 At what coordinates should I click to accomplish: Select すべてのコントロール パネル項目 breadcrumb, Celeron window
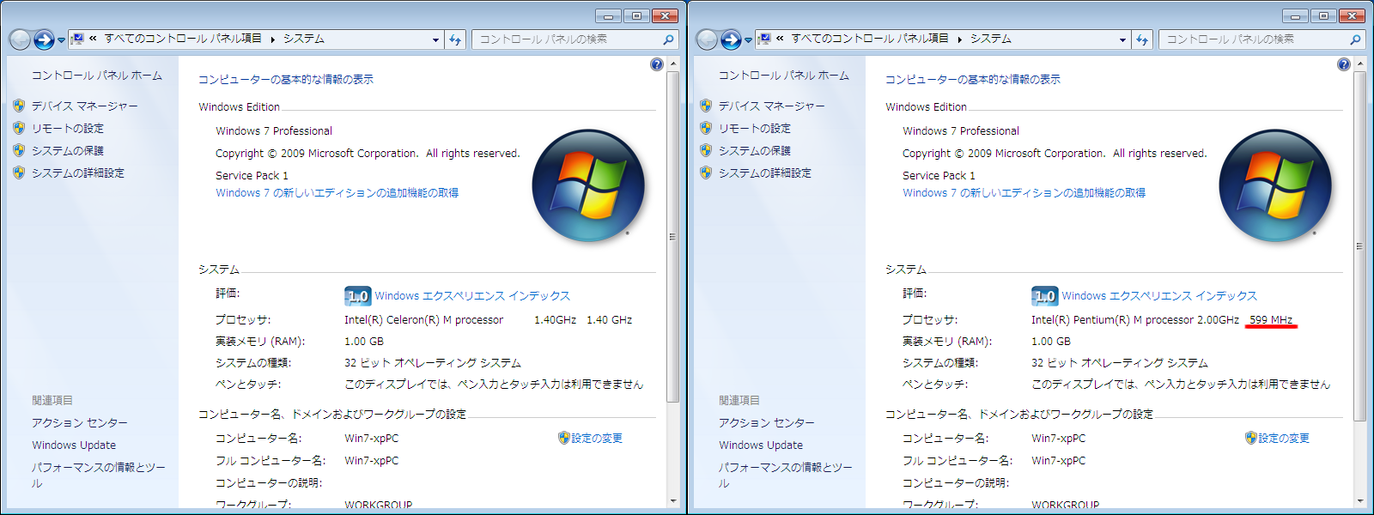(x=183, y=39)
